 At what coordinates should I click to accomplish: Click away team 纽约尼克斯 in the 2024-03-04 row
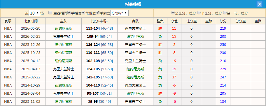click(135, 93)
